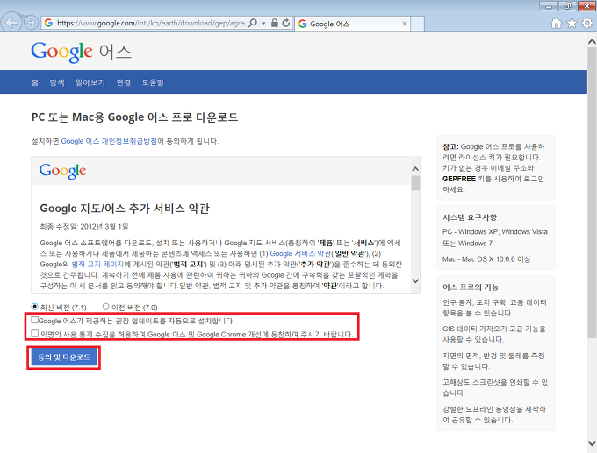Go to the browser home page icon

point(556,23)
